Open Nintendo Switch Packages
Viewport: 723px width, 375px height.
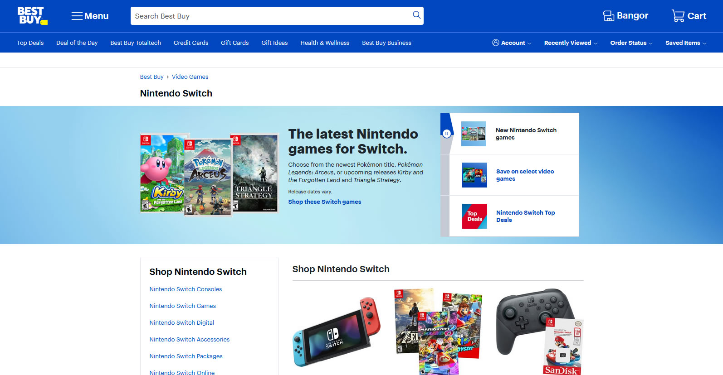coord(186,356)
